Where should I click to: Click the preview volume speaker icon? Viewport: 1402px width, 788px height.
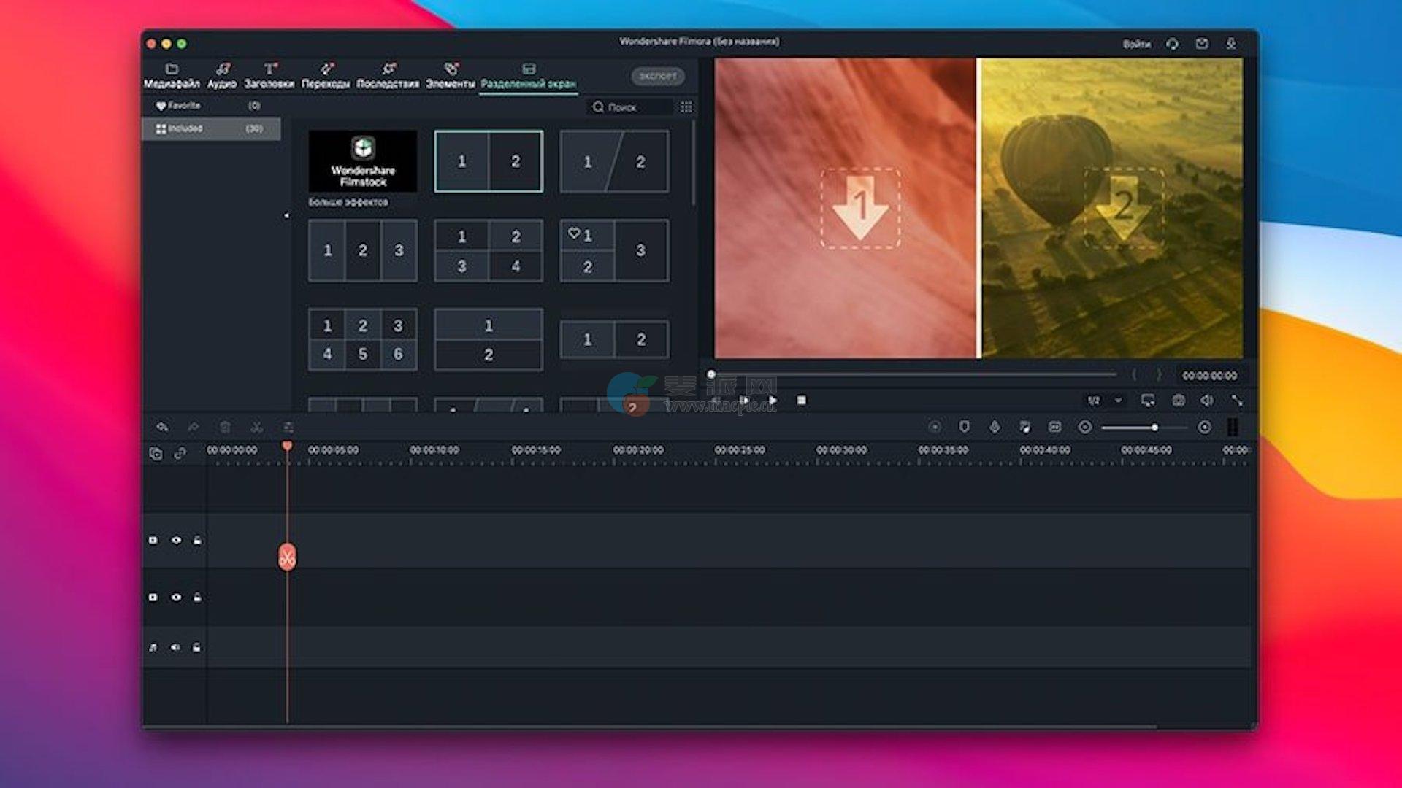click(1207, 401)
